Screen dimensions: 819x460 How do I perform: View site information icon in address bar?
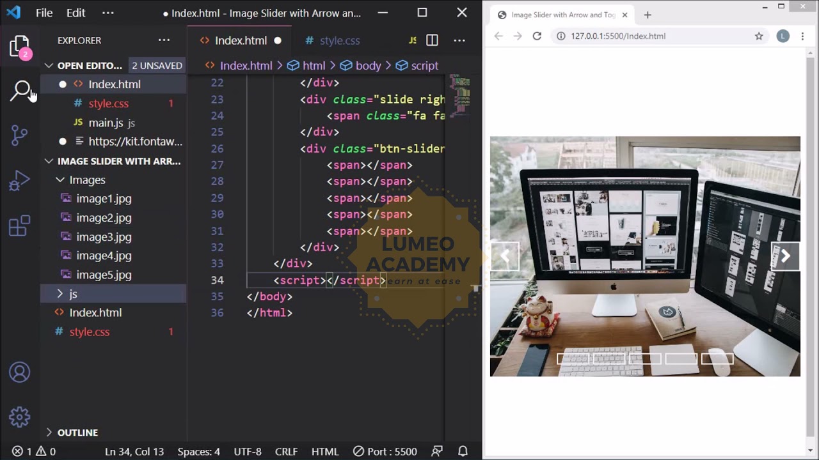[561, 36]
